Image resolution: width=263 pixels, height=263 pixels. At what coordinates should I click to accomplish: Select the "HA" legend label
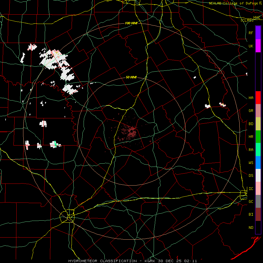click(251, 98)
